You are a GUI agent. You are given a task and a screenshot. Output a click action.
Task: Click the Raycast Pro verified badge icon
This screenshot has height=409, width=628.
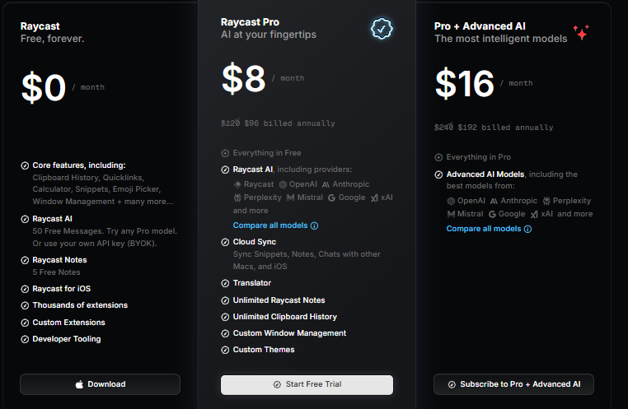(x=381, y=29)
